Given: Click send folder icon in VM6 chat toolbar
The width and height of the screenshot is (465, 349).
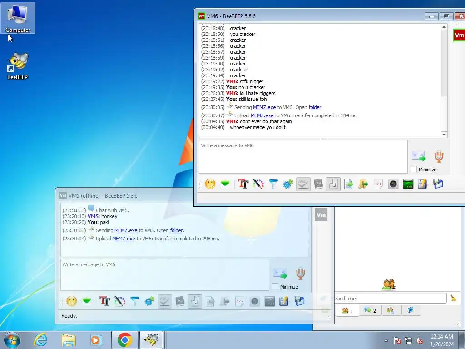Looking at the screenshot, I should (363, 184).
